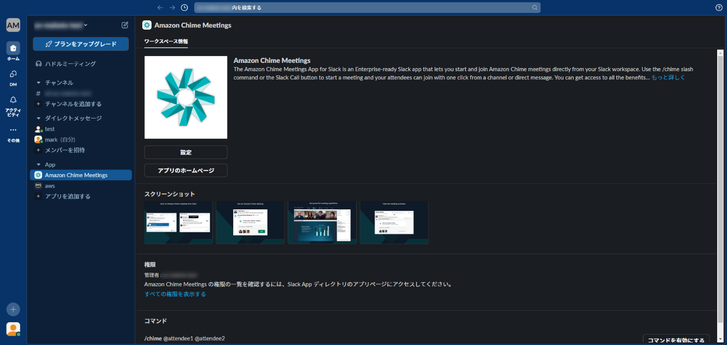Click the コマンド heading
Image resolution: width=727 pixels, height=345 pixels.
coord(155,321)
